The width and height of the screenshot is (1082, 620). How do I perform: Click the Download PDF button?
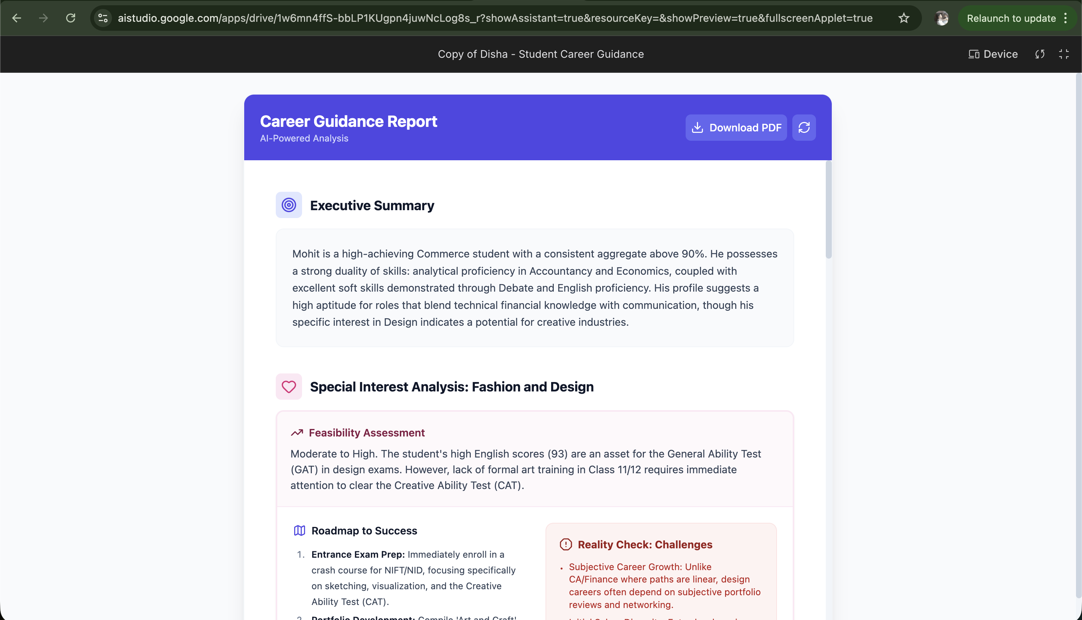(736, 128)
